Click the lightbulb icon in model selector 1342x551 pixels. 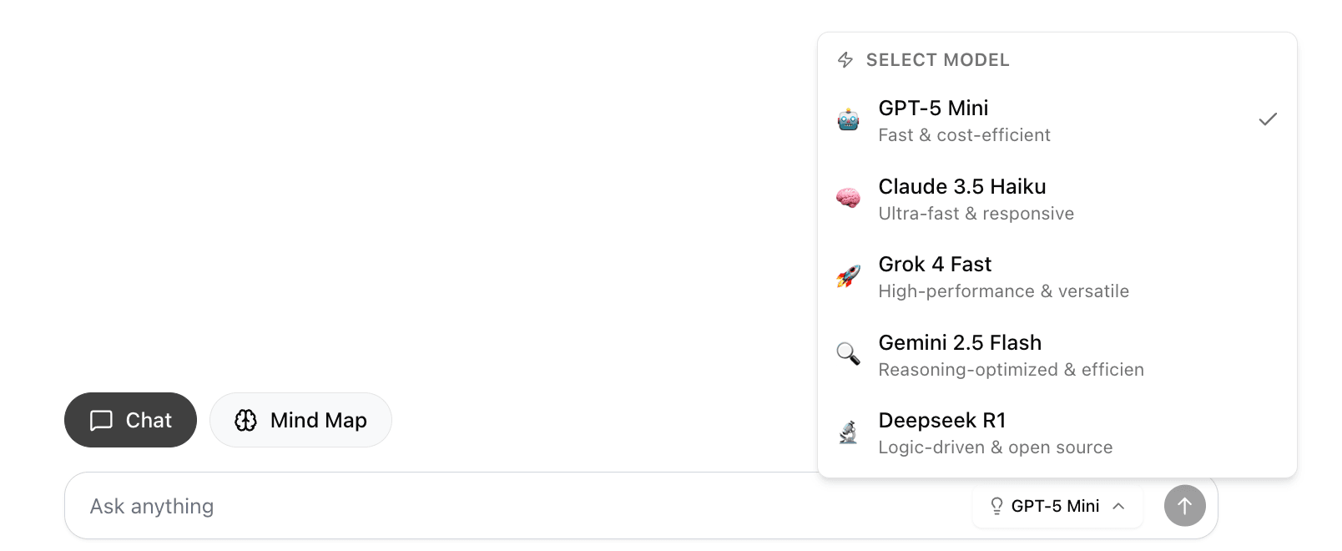pyautogui.click(x=996, y=506)
